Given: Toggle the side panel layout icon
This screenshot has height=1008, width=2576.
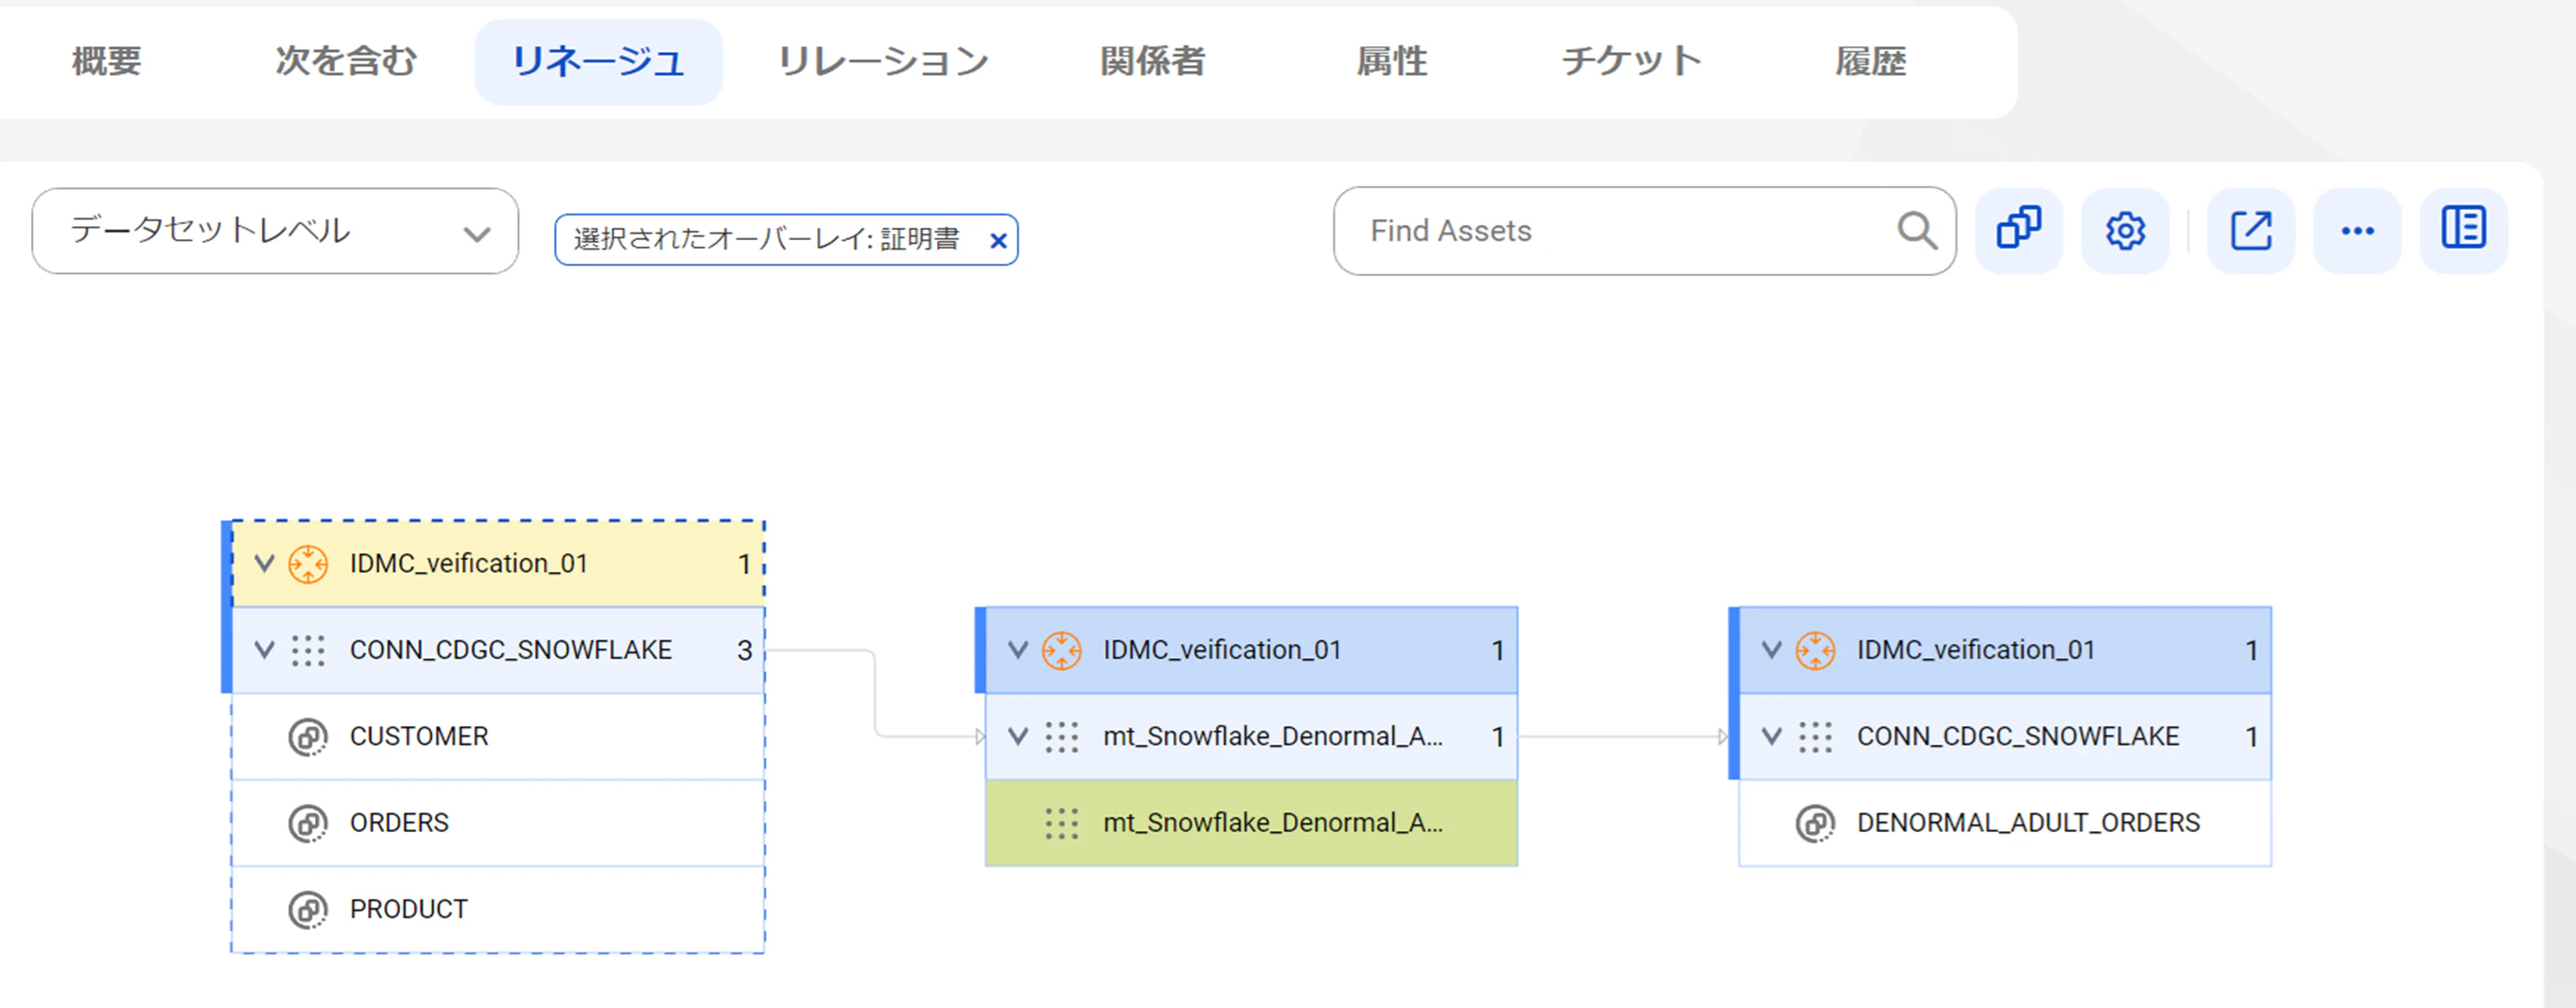Looking at the screenshot, I should [x=2462, y=230].
